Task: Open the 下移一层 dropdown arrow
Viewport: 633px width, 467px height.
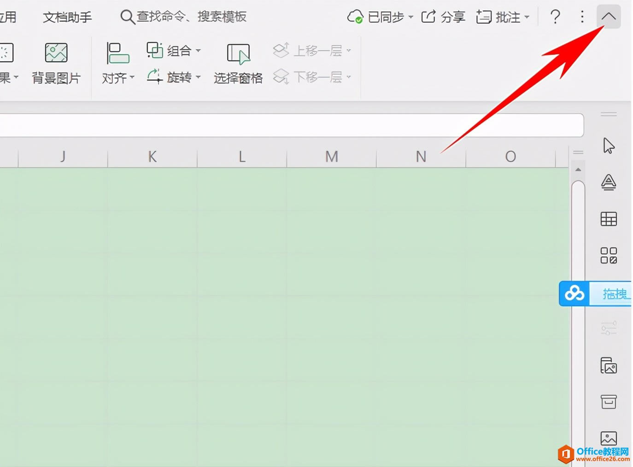Action: click(348, 77)
